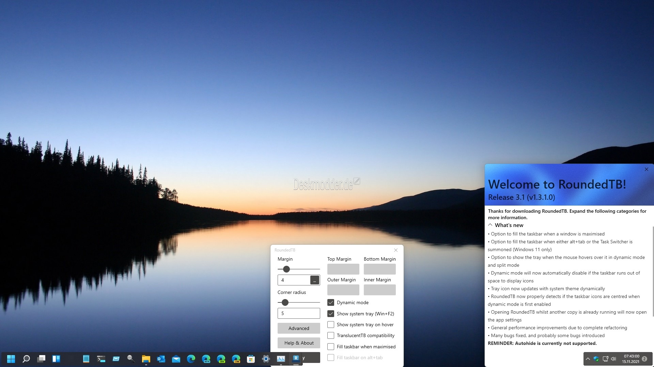The width and height of the screenshot is (654, 367).
Task: Click the RoundedTB taskbar icon
Action: coord(296,358)
